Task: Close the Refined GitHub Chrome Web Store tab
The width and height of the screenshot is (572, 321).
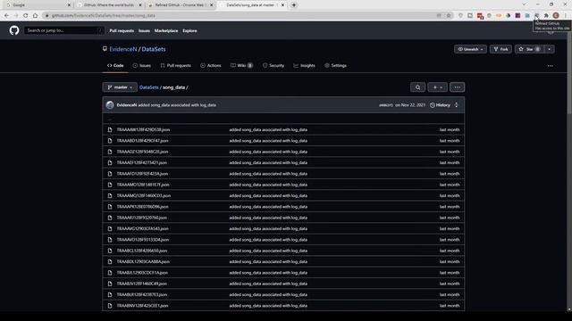Action: point(211,5)
